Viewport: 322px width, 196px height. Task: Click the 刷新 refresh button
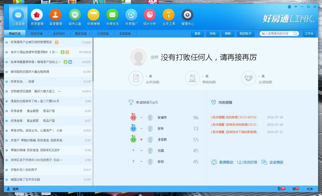(228, 34)
